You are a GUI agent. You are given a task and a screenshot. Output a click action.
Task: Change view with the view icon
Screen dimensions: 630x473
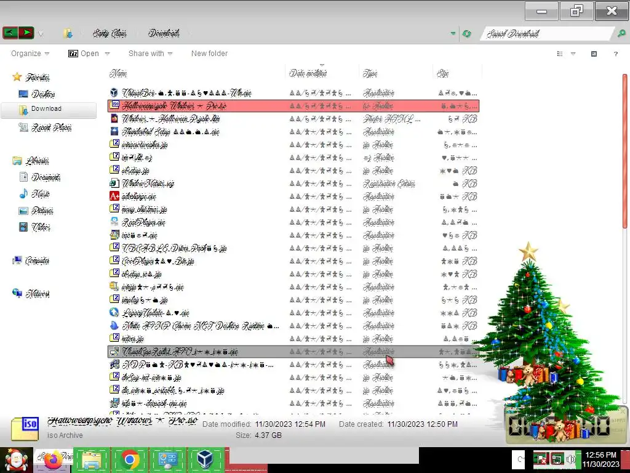[560, 54]
